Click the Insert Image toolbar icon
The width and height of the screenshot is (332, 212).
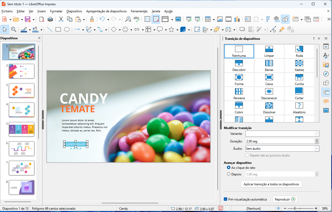click(x=220, y=19)
